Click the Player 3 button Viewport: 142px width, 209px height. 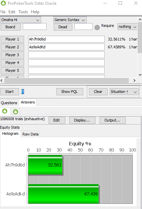coord(12,55)
